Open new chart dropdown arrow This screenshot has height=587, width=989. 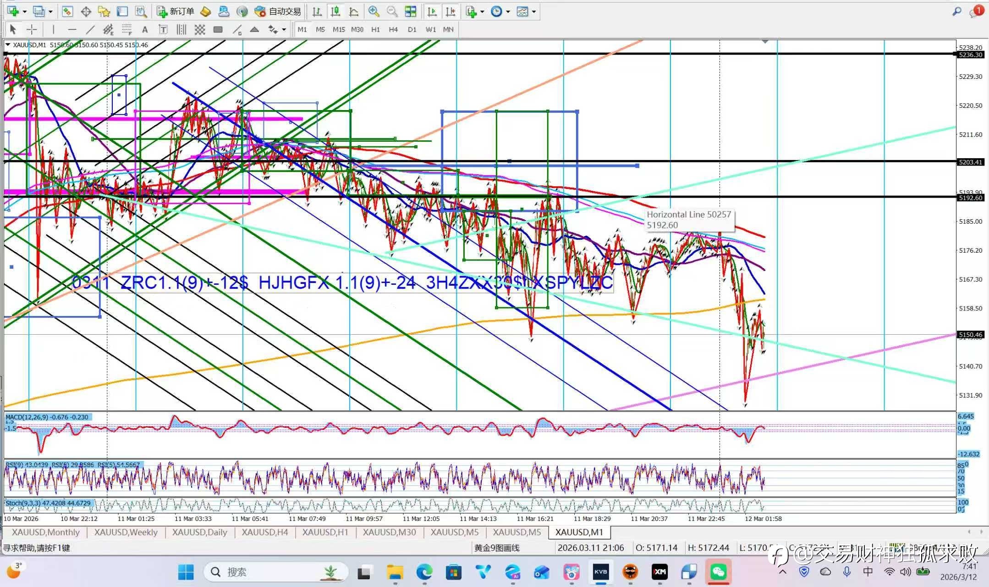(25, 11)
